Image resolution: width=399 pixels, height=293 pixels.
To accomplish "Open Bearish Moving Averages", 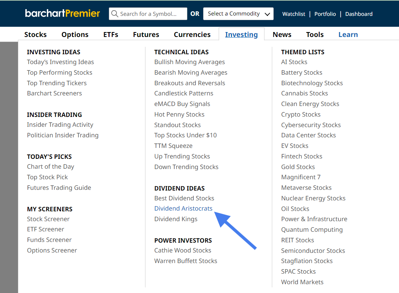I will click(191, 73).
